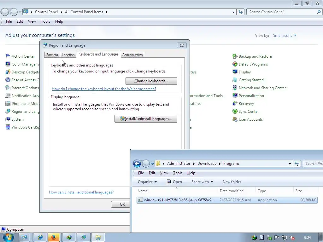The image size is (323, 242).
Task: Click Install/uninstall languages button
Action: coord(146,119)
